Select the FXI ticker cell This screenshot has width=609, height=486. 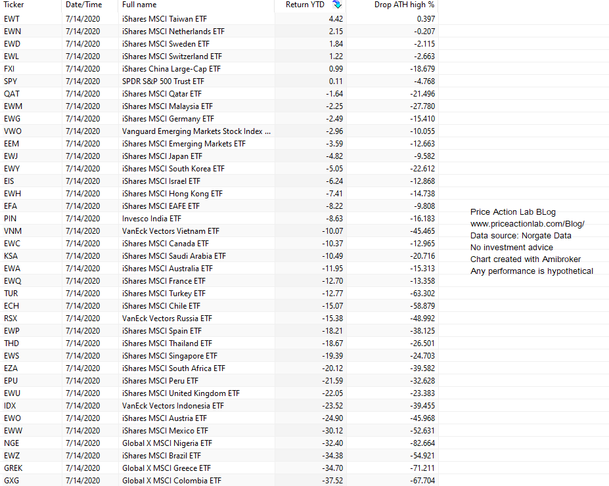pos(9,69)
